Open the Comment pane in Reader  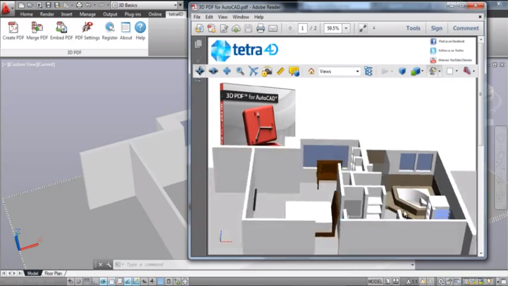pos(466,28)
